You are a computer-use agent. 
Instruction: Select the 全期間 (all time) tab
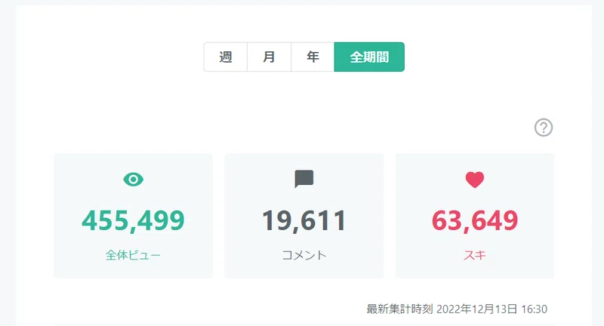click(369, 57)
